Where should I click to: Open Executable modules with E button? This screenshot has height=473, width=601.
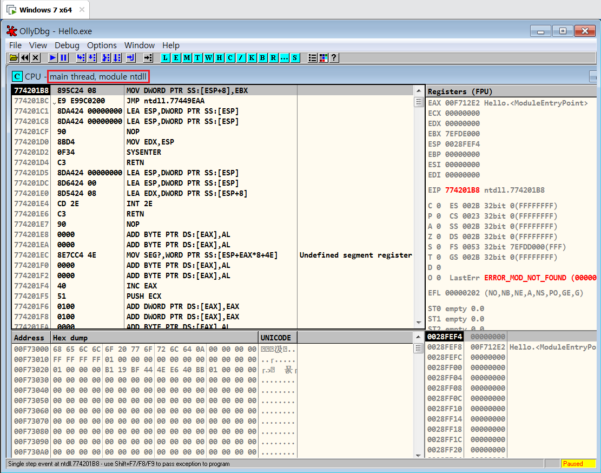(x=176, y=58)
